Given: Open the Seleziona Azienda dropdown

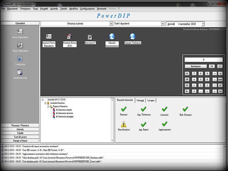Looking at the screenshot, I should [x=111, y=24].
